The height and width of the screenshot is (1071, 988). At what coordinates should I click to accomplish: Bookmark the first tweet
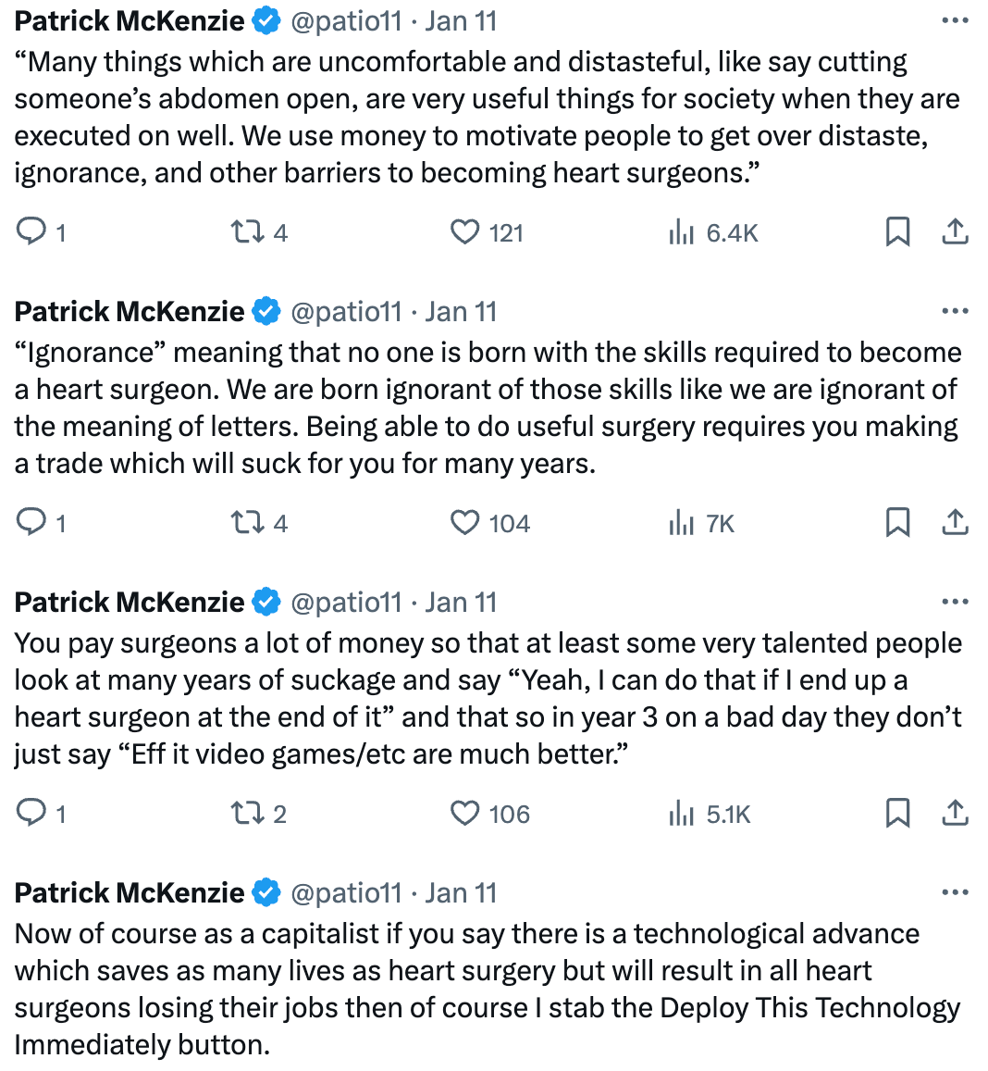coord(897,231)
